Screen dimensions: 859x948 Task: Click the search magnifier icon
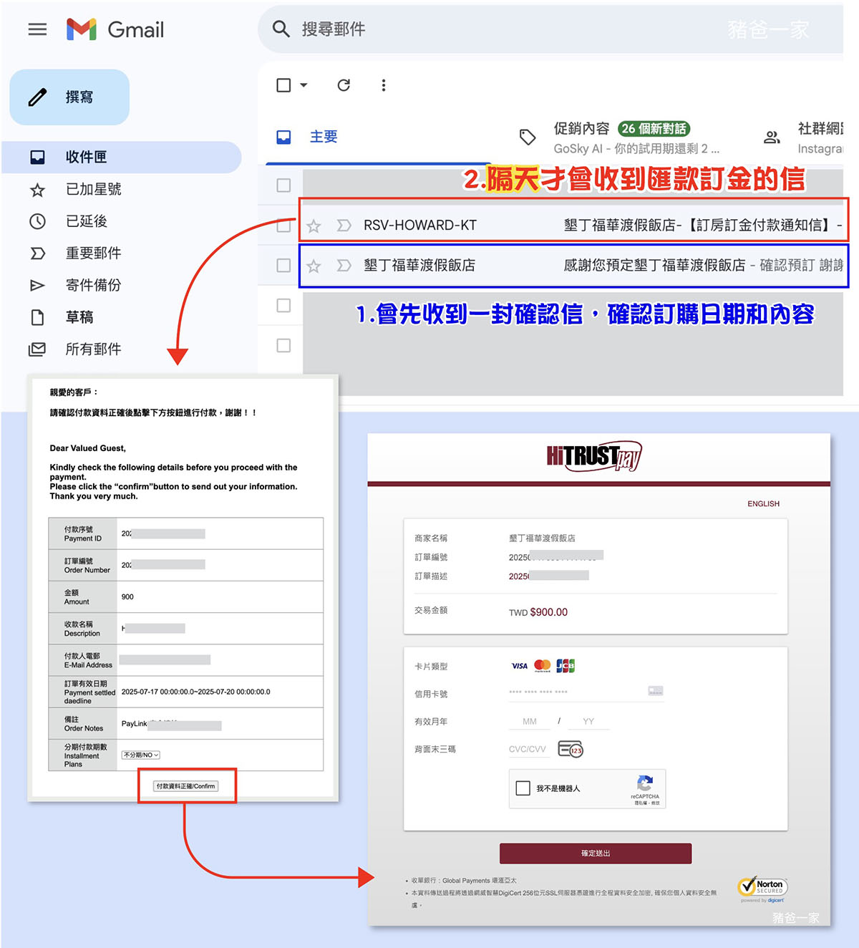click(x=281, y=29)
